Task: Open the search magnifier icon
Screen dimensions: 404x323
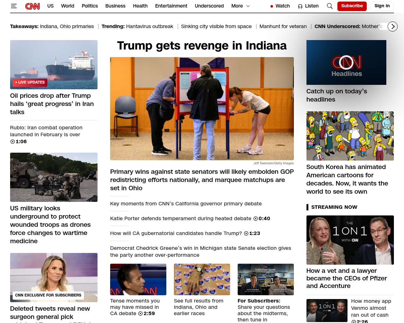Action: (330, 6)
